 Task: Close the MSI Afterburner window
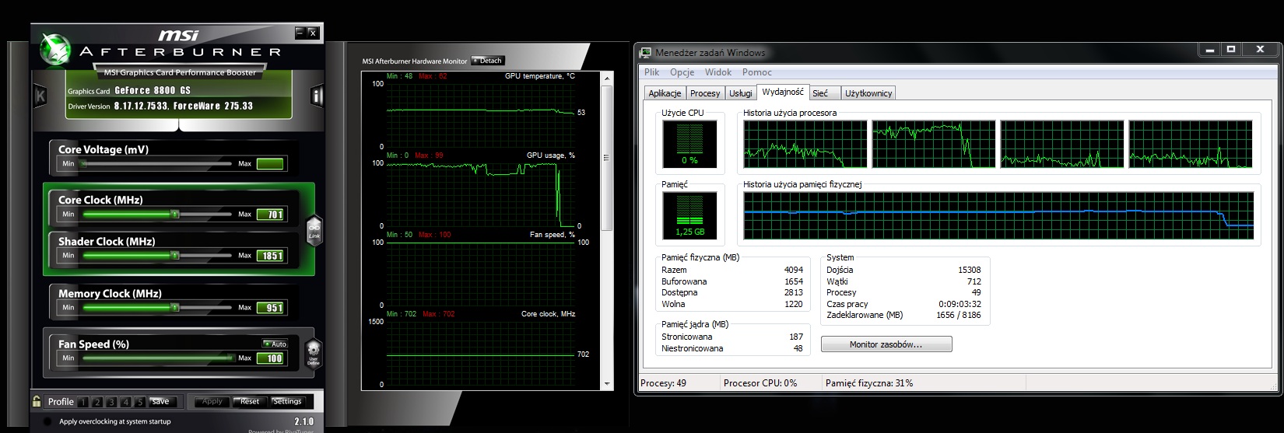tap(312, 33)
